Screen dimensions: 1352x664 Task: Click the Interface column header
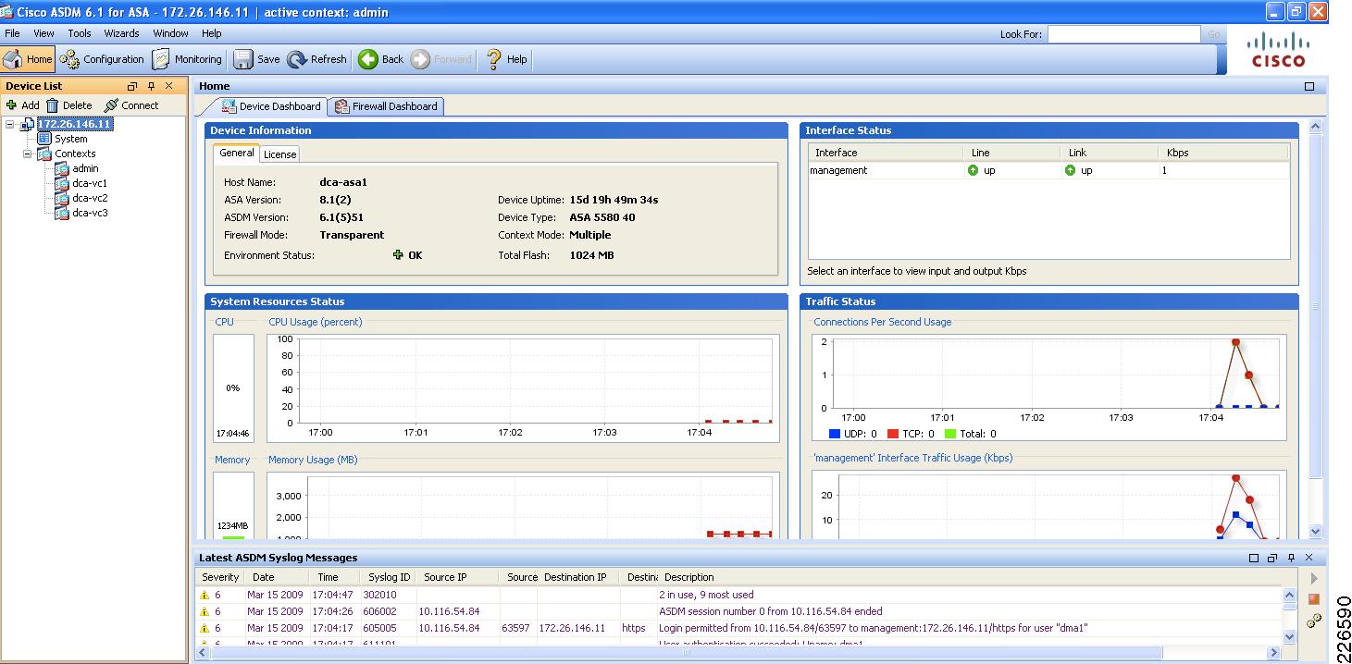coord(885,153)
